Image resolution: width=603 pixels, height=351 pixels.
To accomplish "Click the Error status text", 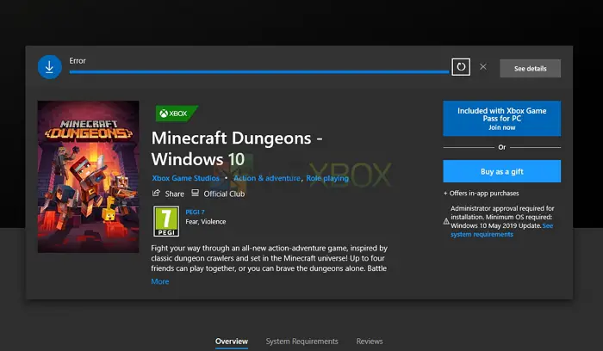I will pos(78,61).
